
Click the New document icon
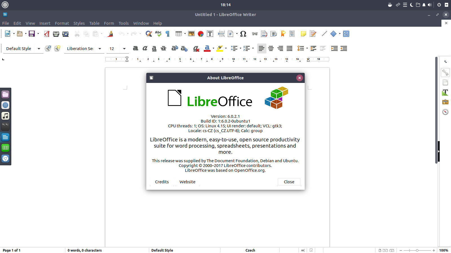click(8, 34)
